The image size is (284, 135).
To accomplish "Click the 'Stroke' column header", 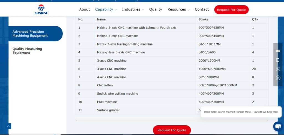I will point(203,19).
